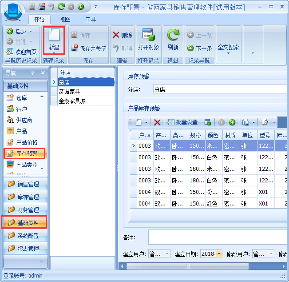Click the 刷新 (Refresh) icon
The image size is (289, 282).
(173, 40)
